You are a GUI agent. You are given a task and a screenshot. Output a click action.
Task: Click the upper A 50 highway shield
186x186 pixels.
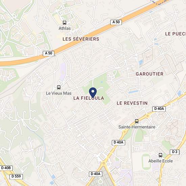tap(116, 22)
